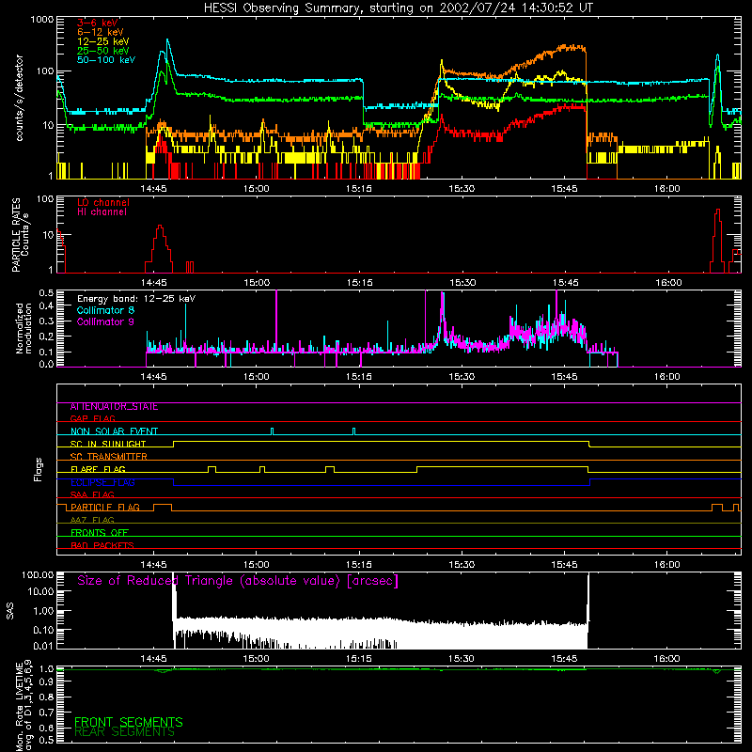Image resolution: width=752 pixels, height=752 pixels.
Task: Click the PARTICLE RATES Counts/s axis title
Action: pyautogui.click(x=20, y=235)
